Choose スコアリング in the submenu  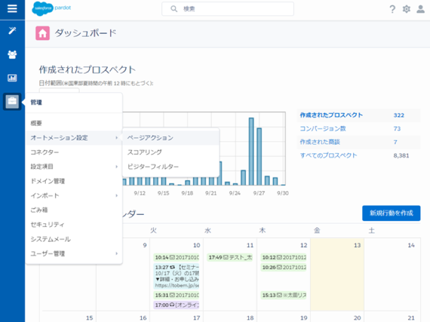[x=171, y=152]
